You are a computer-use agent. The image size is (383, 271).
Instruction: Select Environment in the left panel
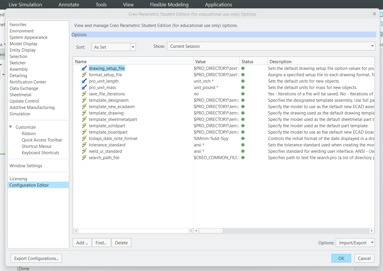(x=21, y=31)
